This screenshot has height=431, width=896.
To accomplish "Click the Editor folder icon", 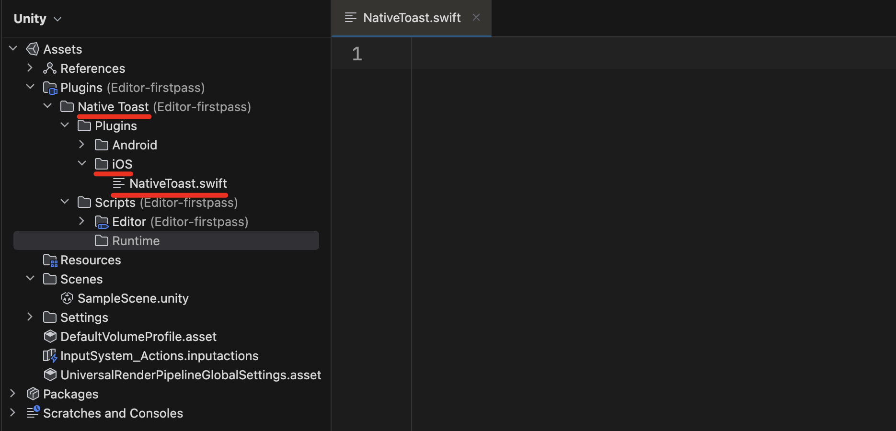I will [102, 222].
